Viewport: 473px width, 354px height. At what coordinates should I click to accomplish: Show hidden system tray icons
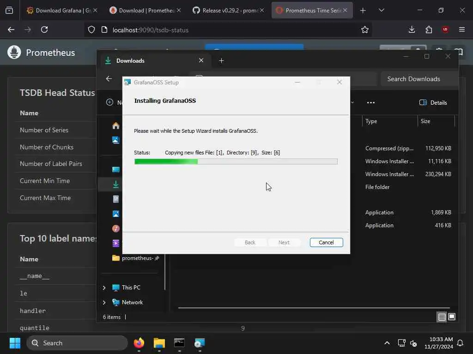[387, 343]
